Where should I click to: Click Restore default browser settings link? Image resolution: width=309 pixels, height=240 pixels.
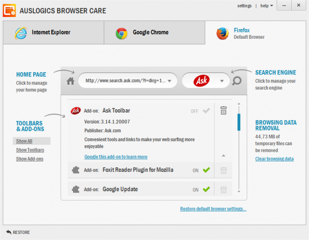(213, 209)
